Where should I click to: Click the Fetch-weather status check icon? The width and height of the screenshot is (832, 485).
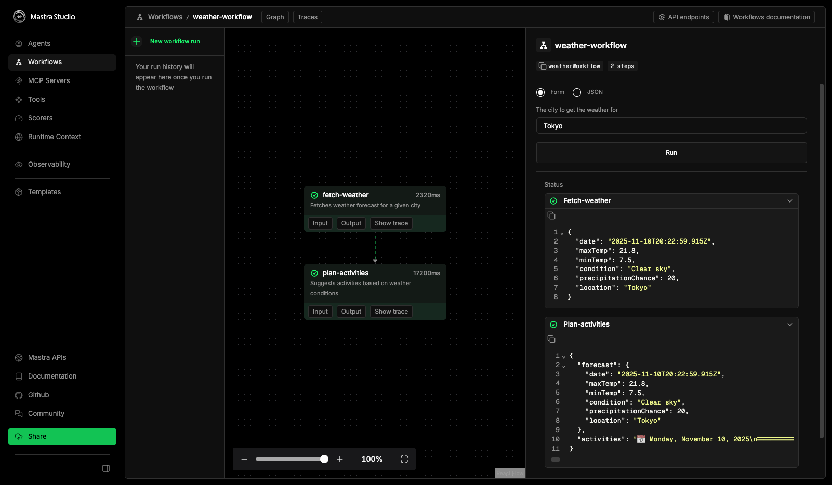[x=553, y=201]
